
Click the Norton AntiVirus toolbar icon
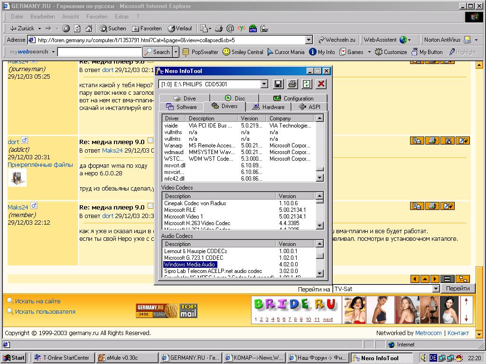[x=467, y=40]
